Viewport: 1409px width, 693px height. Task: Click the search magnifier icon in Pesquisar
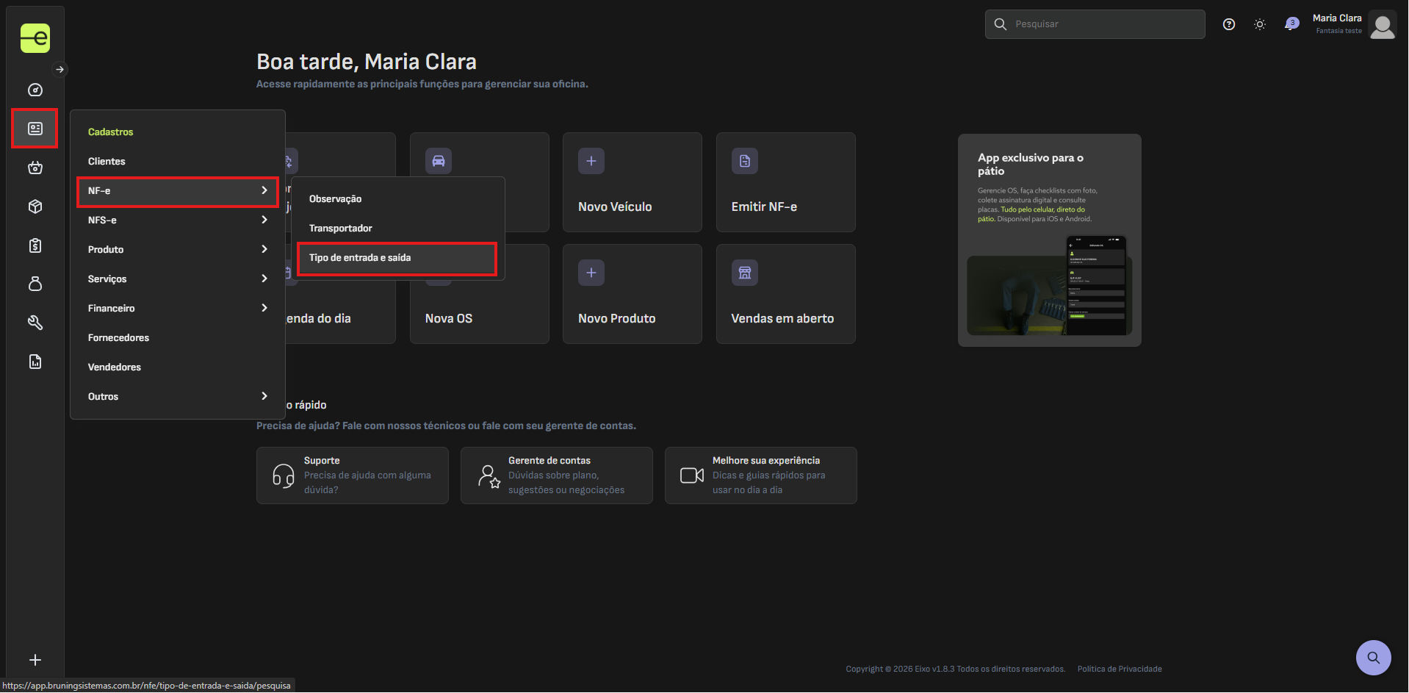pos(1001,24)
